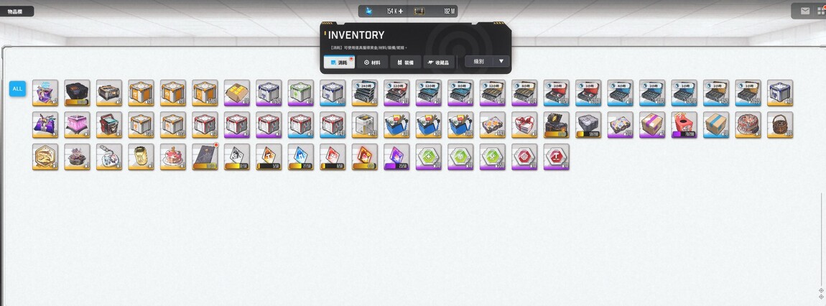
Task: Select the dark card item with red dot
Action: (205, 157)
